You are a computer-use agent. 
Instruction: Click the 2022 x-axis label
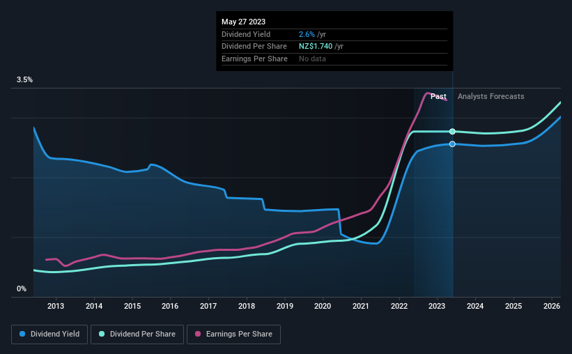[x=399, y=306]
